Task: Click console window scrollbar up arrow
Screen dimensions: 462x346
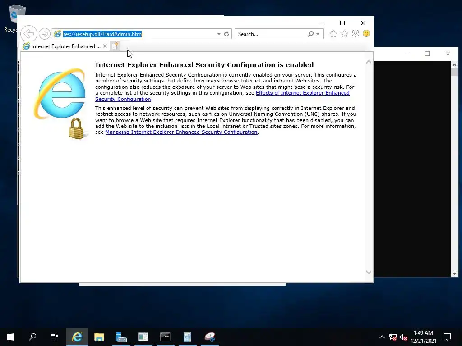Action: point(454,65)
